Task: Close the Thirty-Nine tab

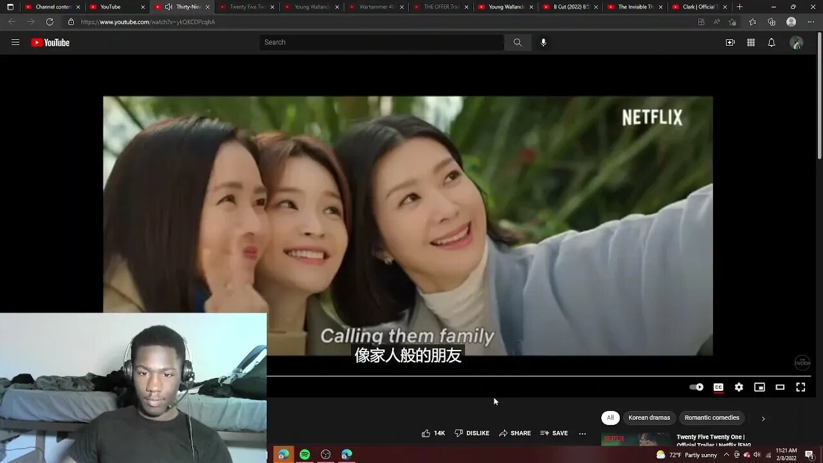Action: [x=207, y=7]
